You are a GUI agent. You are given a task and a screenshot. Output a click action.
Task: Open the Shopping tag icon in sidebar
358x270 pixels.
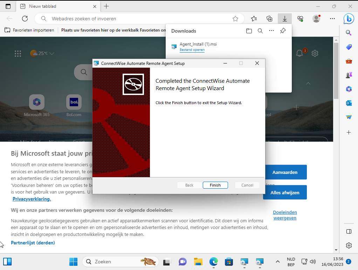tap(349, 47)
